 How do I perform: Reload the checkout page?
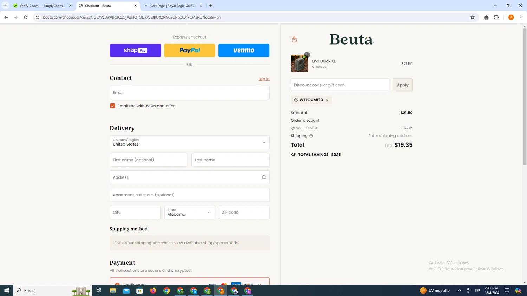tap(26, 17)
